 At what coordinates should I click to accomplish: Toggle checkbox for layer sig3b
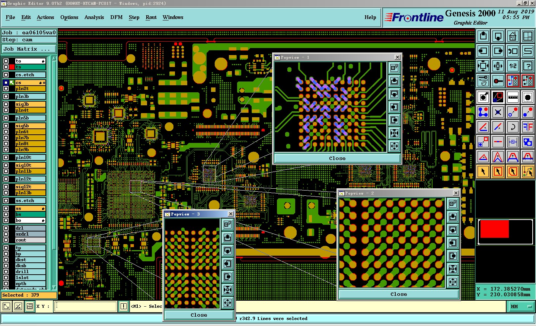tap(6, 104)
